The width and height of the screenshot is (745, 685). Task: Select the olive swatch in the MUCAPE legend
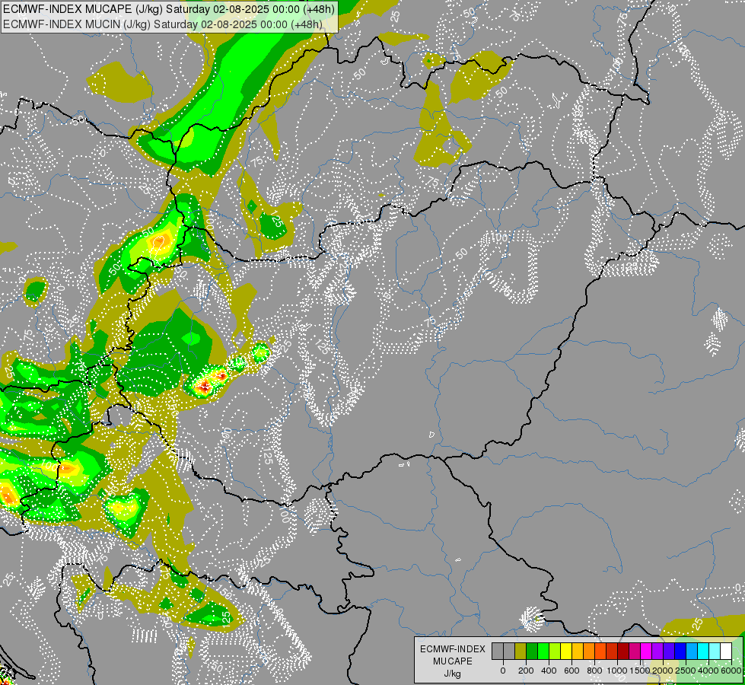point(521,652)
